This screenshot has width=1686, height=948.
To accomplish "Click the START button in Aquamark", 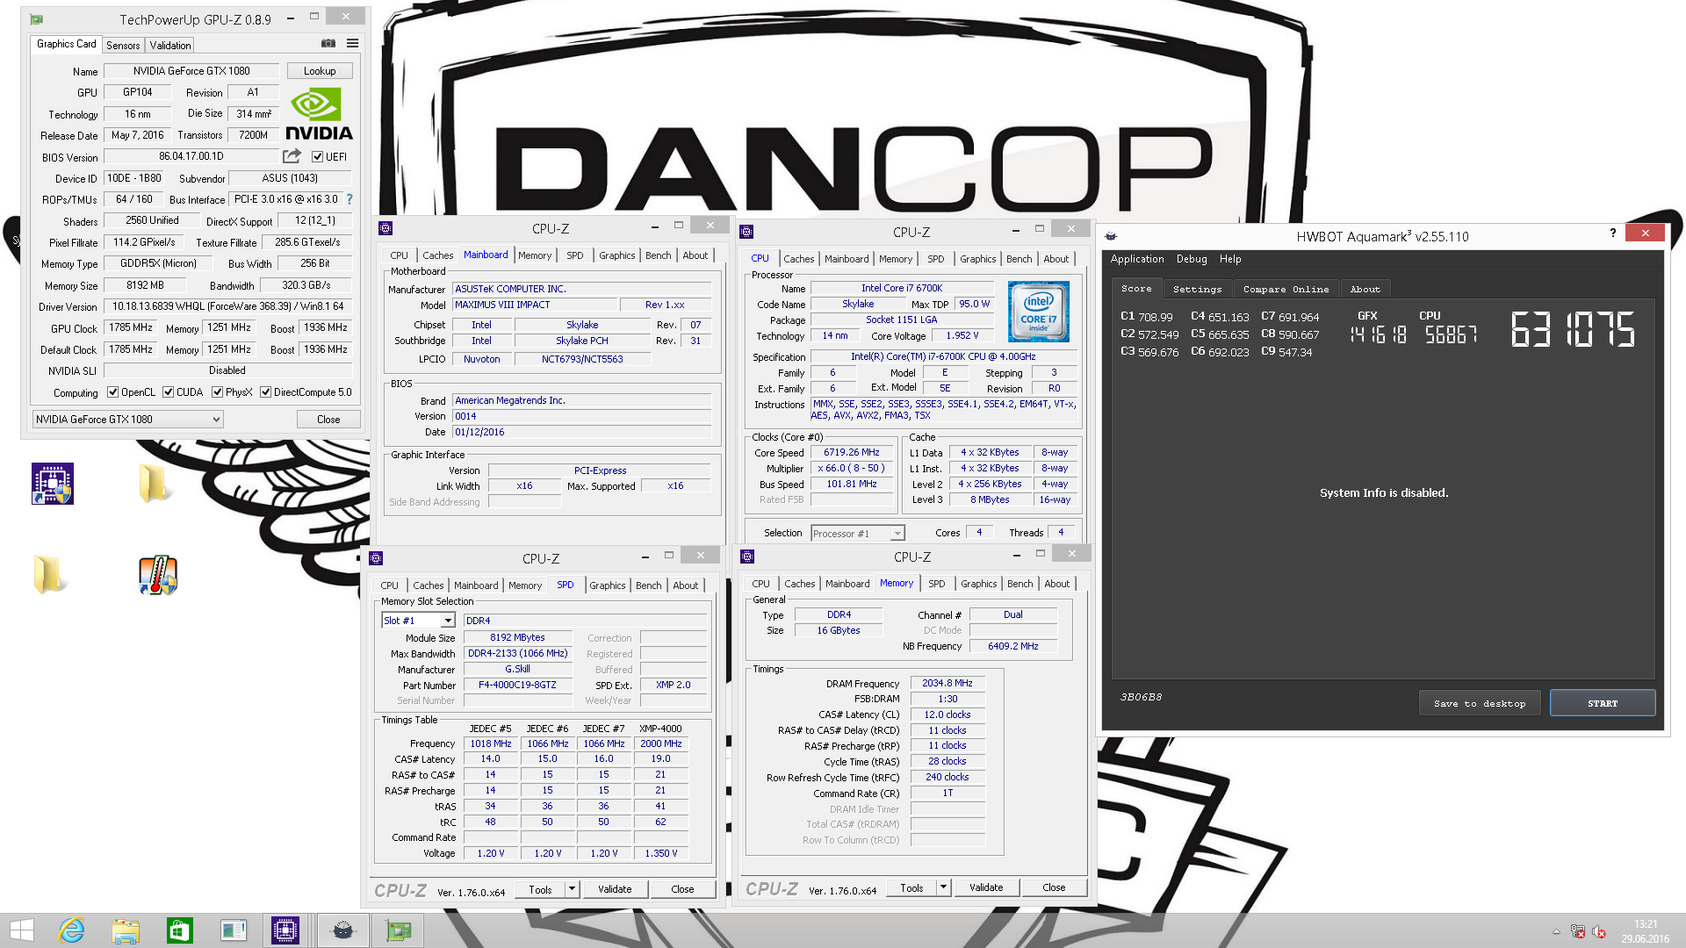I will click(x=1603, y=703).
